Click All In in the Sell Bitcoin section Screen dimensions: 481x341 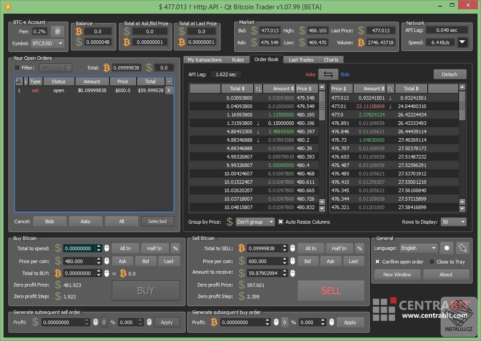tap(311, 248)
